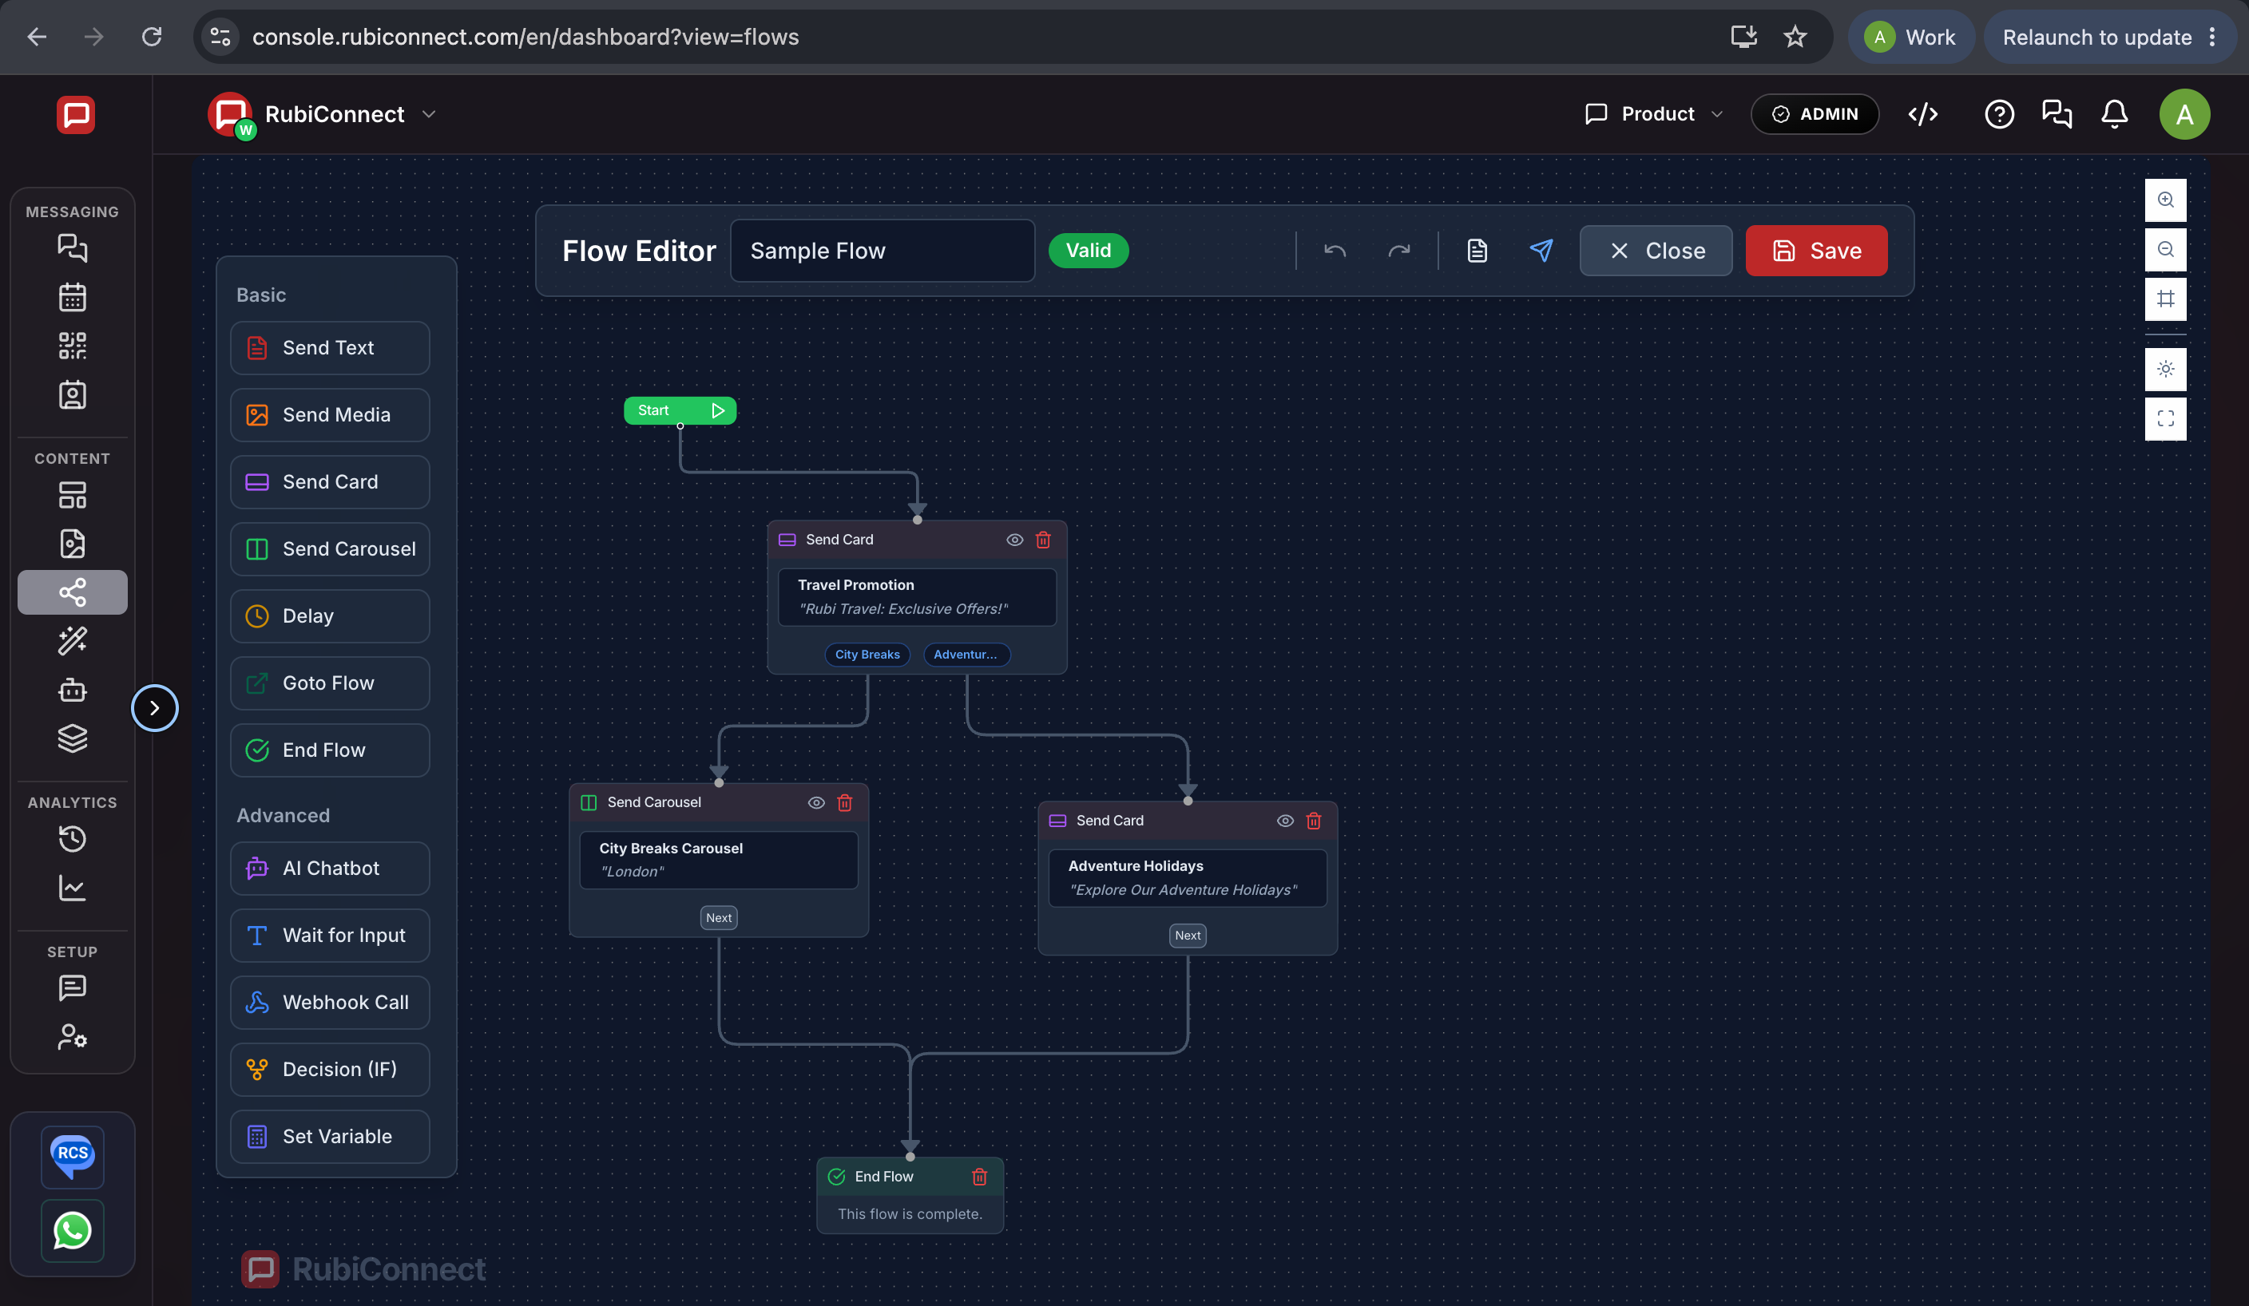
Task: Open the user settings icon under Setup
Action: tap(73, 1037)
